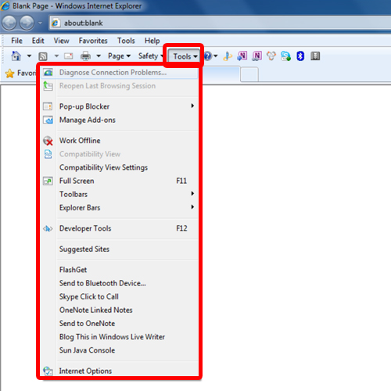This screenshot has width=391, height=391.
Task: Expand the Help icon dropdown arrow
Action: 216,56
